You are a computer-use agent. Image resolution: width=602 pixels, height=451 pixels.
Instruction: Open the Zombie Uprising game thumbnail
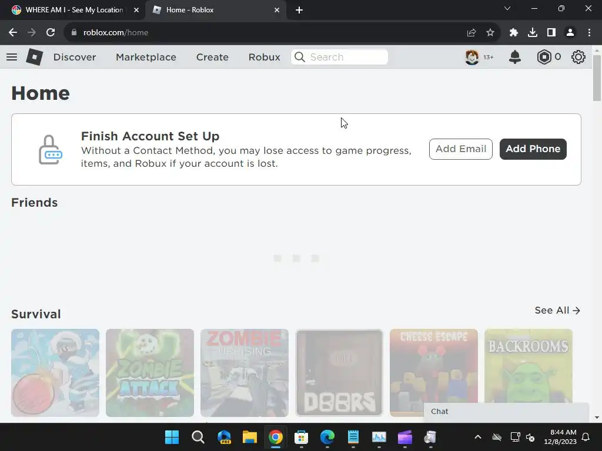click(244, 373)
